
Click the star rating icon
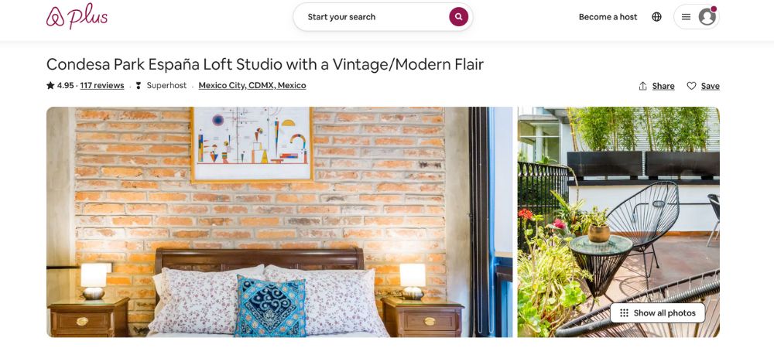[x=50, y=85]
